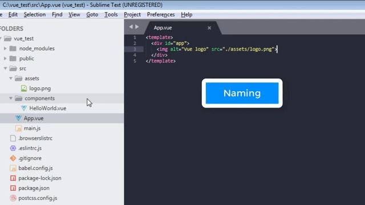Open App.vue file name in sidebar
Screen dimensions: 365x205
coord(34,118)
